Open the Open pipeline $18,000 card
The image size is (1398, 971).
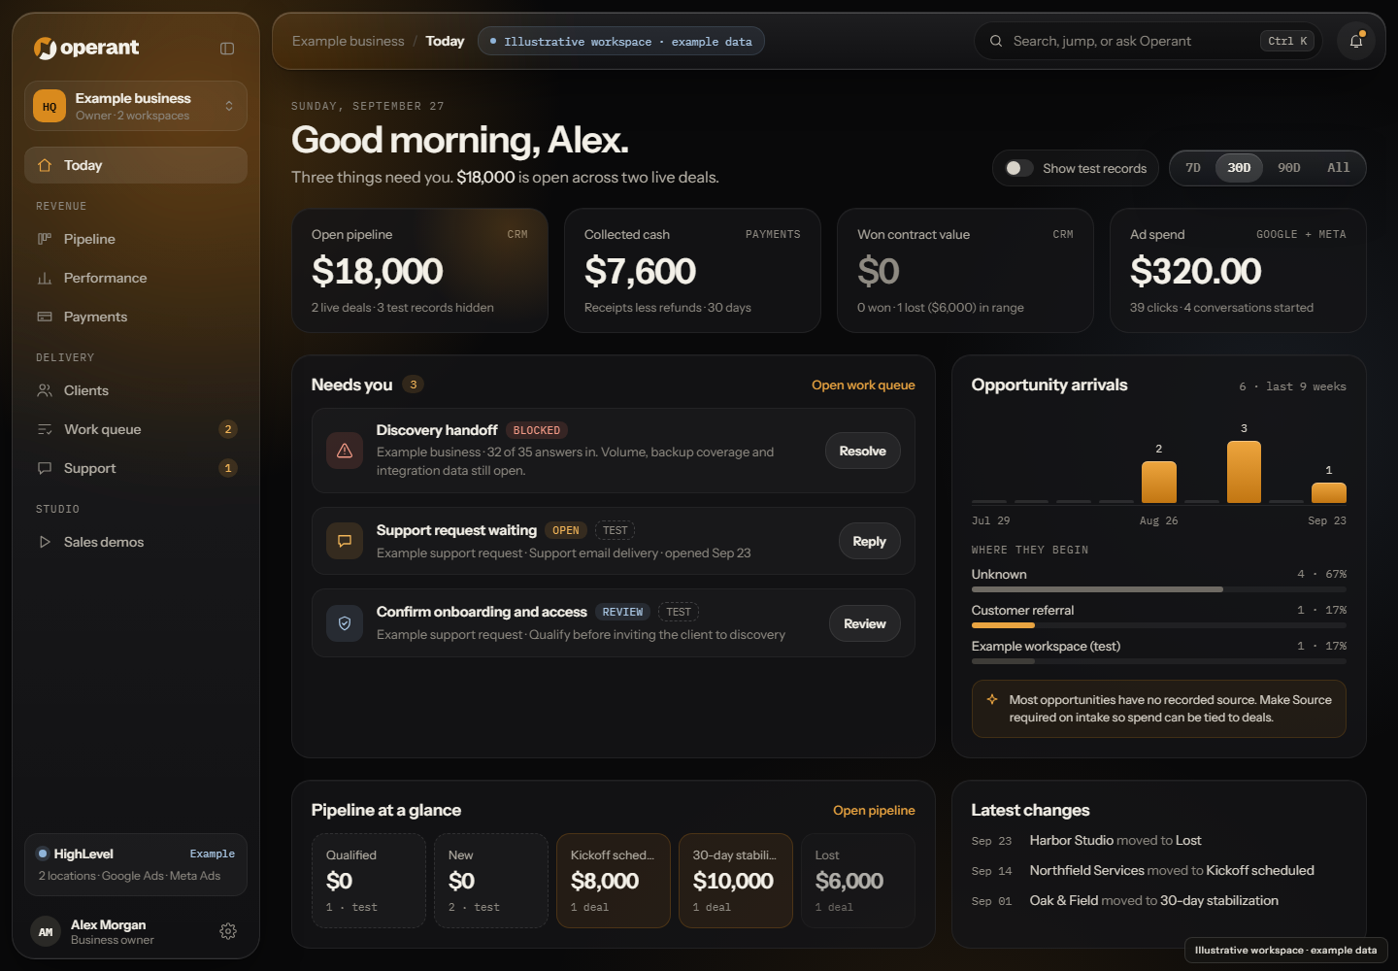[x=420, y=271]
